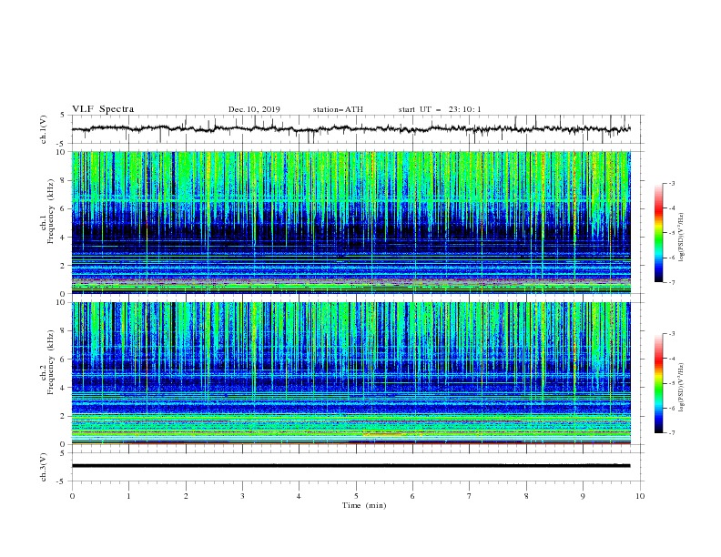The image size is (721, 557).
Task: Click the "station=ATH" header text
Action: pyautogui.click(x=338, y=109)
